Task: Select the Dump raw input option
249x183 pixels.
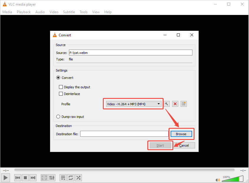Action: (58, 117)
